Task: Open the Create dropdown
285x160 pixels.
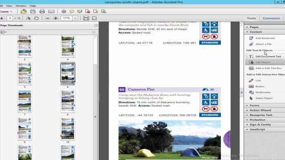Action: point(6,12)
